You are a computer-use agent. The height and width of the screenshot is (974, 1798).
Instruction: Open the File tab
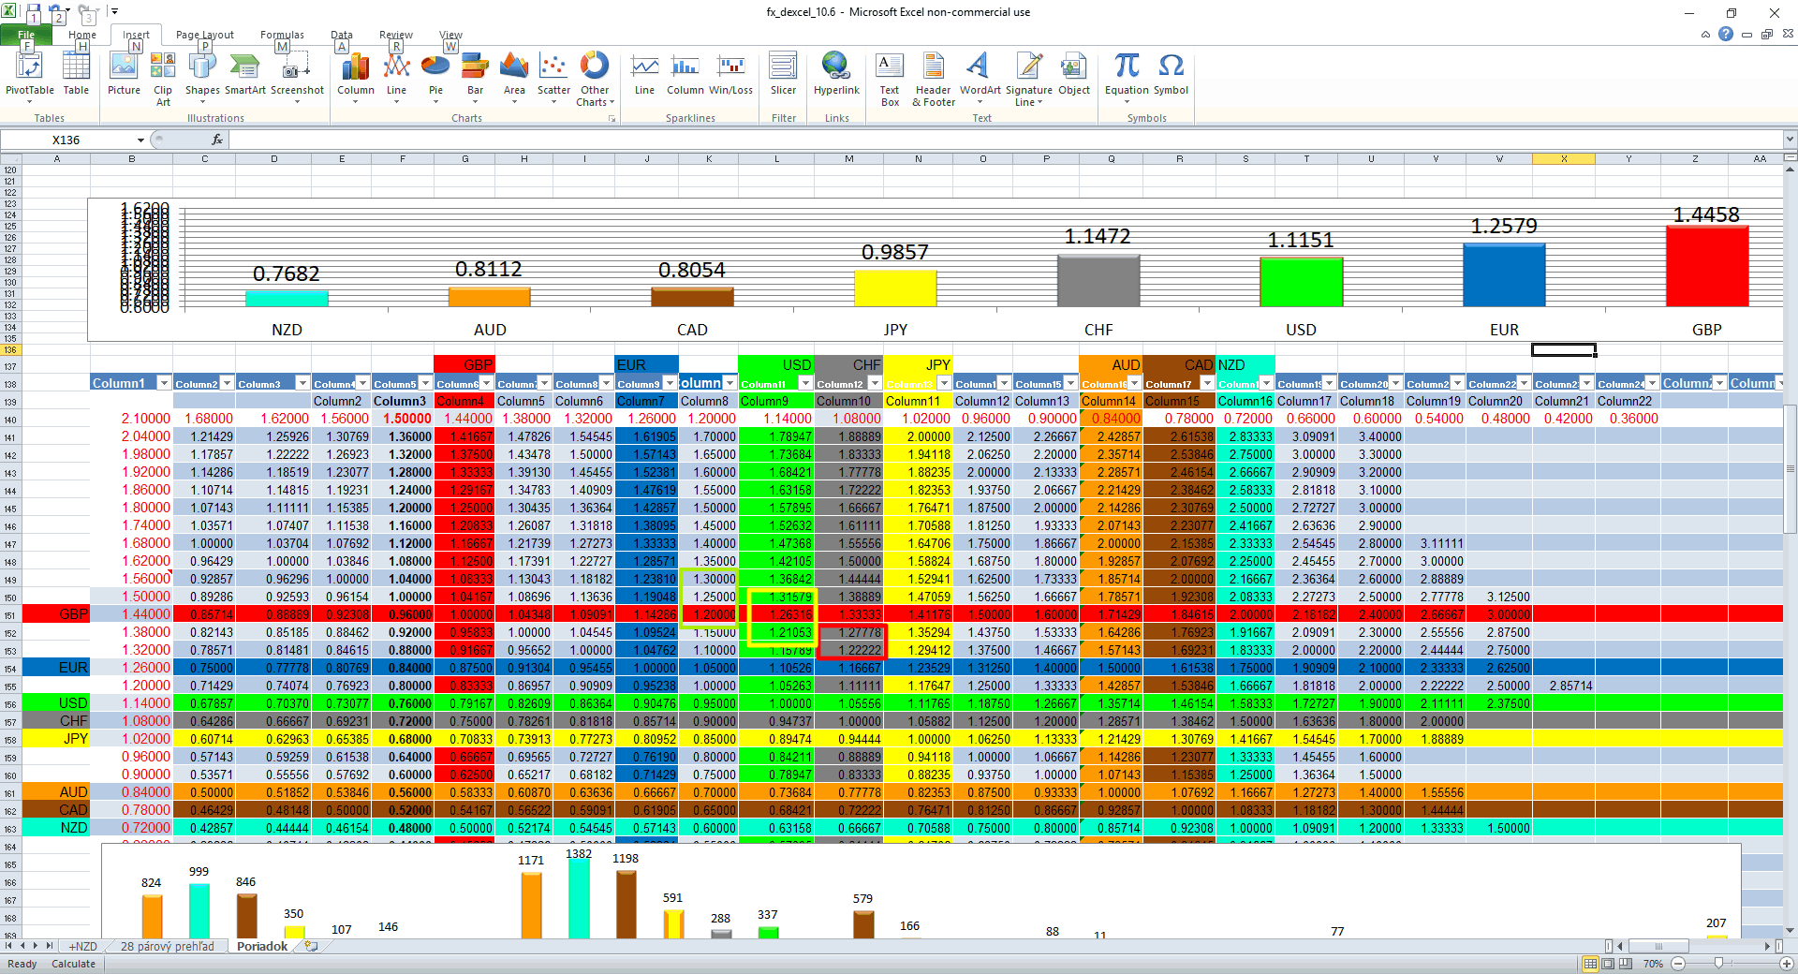pyautogui.click(x=26, y=36)
